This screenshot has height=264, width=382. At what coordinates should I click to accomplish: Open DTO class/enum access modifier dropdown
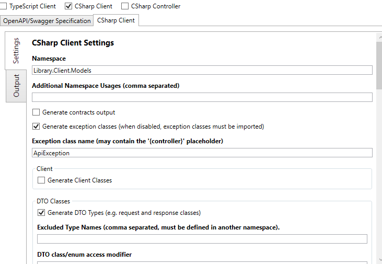click(202, 263)
